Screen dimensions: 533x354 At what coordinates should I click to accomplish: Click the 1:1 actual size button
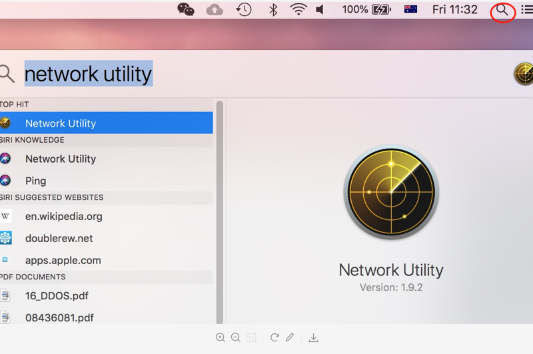pos(251,337)
